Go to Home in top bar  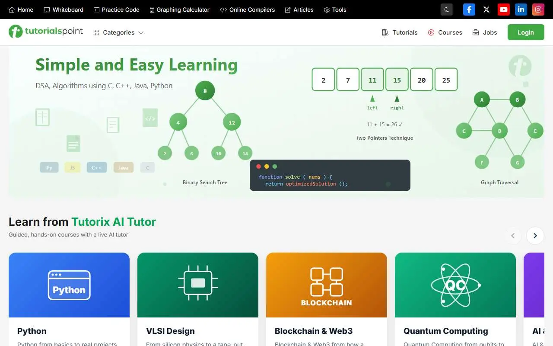coord(21,10)
